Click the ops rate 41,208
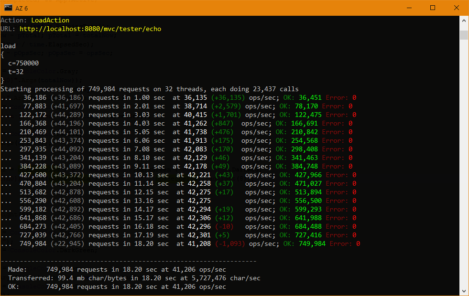469x296 pixels. (199, 244)
